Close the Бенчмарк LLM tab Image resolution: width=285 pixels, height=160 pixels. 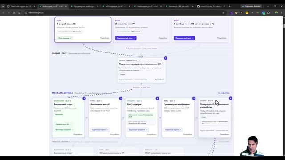pos(192,6)
